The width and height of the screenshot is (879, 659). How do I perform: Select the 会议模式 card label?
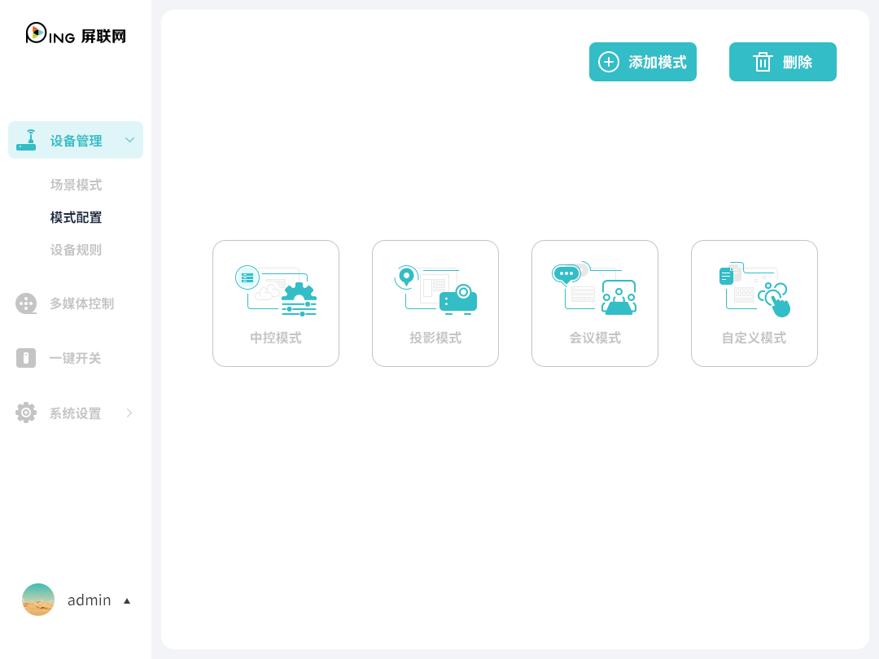coord(595,338)
